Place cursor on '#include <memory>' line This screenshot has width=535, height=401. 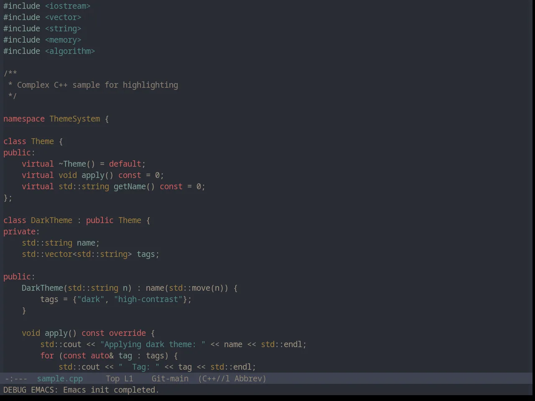pyautogui.click(x=42, y=40)
